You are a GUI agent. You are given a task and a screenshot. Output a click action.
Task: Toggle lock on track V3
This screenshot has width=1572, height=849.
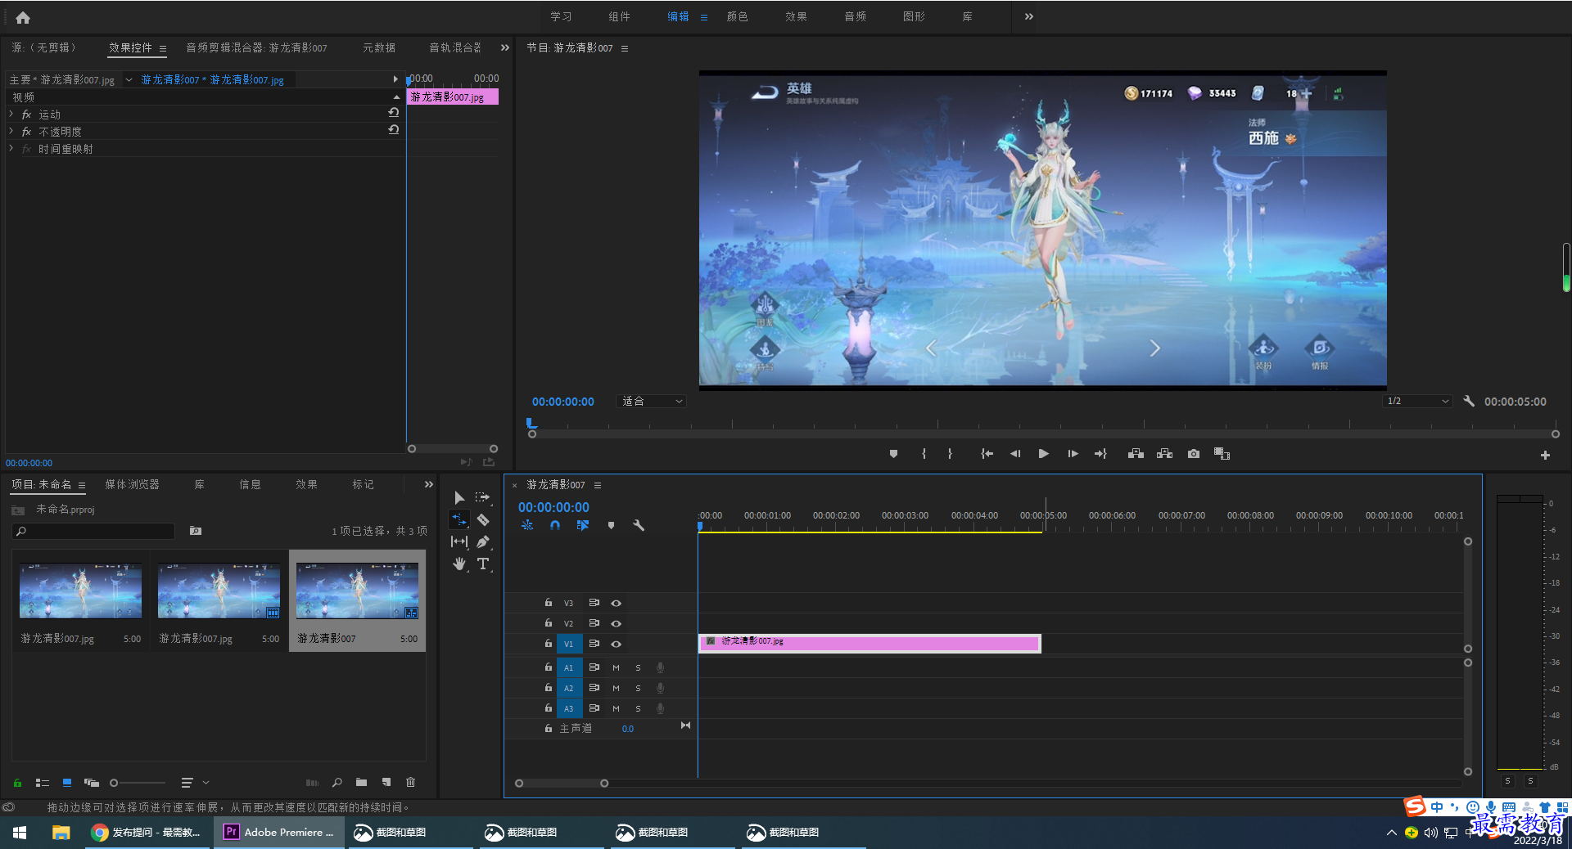click(x=548, y=603)
